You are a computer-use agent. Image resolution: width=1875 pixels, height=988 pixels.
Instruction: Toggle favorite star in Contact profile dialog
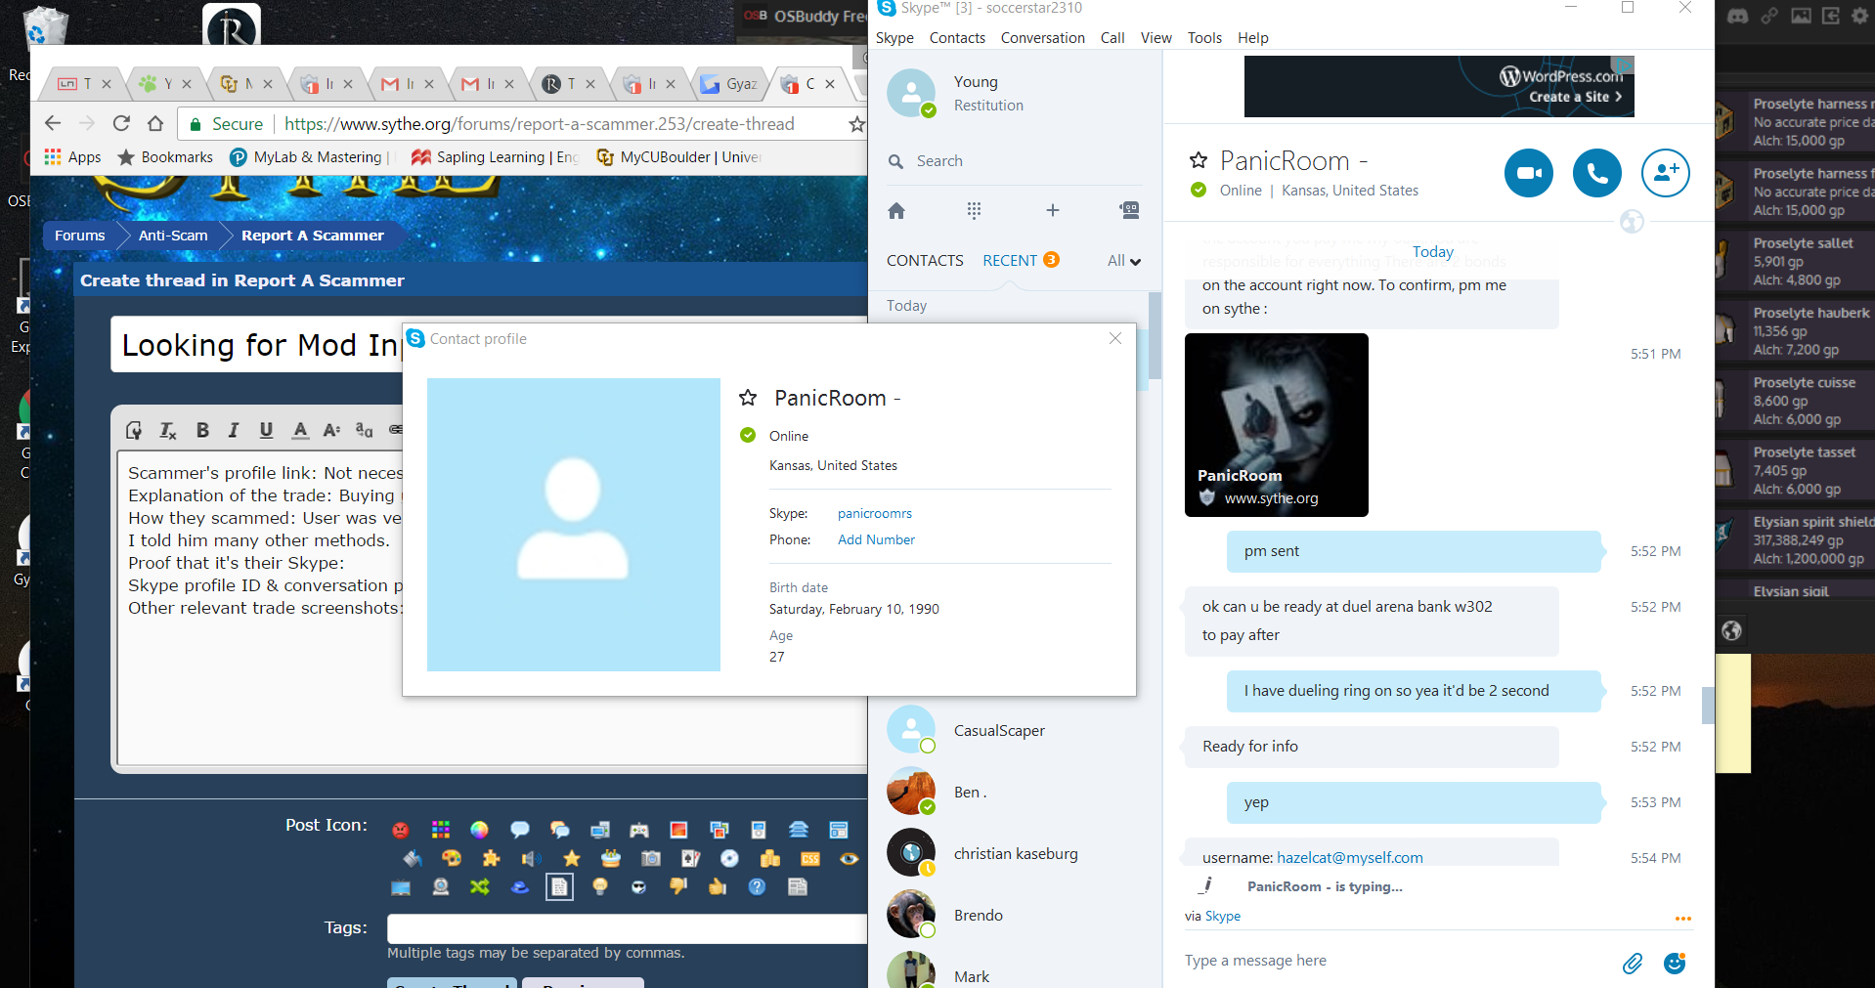748,397
